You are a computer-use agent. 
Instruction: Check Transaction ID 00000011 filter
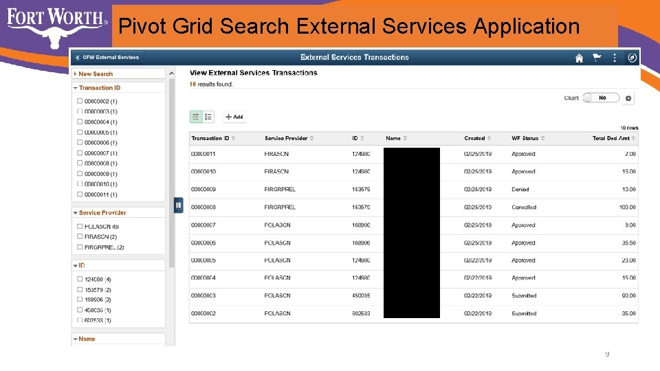80,194
